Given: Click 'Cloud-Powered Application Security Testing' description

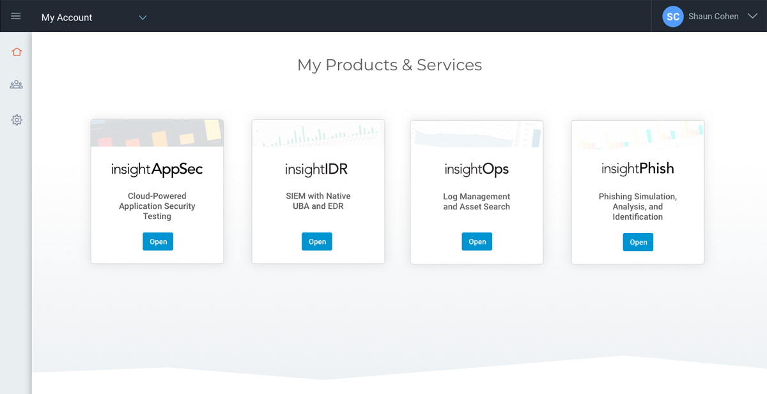Looking at the screenshot, I should pyautogui.click(x=157, y=206).
